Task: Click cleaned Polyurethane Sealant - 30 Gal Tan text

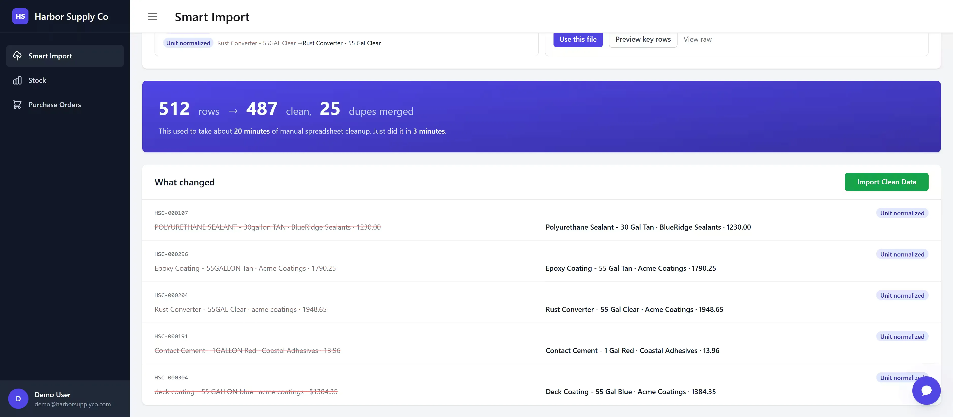Action: pos(648,227)
